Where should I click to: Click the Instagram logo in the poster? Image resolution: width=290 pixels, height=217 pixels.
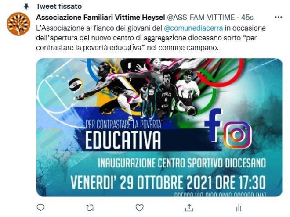point(237,135)
